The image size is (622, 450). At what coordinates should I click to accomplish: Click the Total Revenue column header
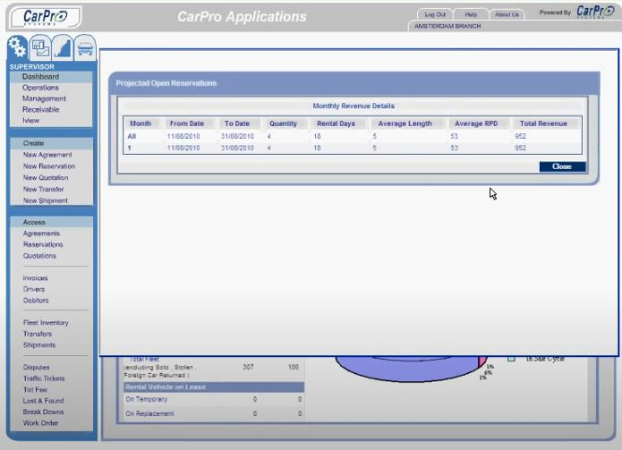[543, 123]
